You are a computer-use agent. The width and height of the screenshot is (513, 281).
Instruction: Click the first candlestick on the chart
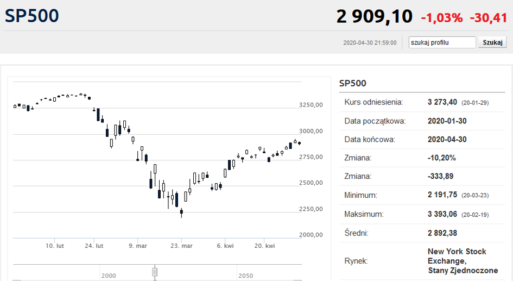tap(15, 106)
